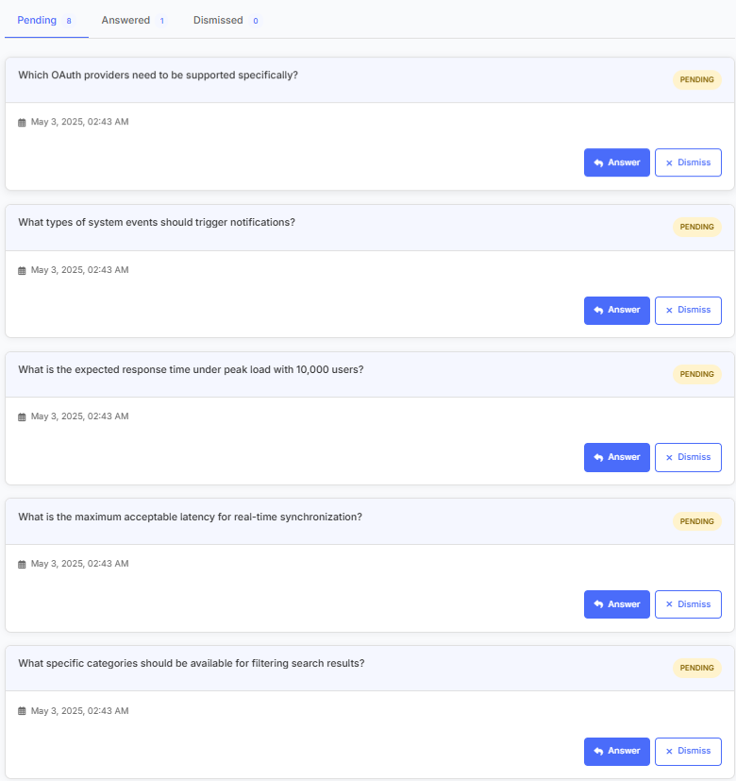Answer the real-time synchronization latency question
Image resolution: width=736 pixels, height=781 pixels.
tap(616, 604)
